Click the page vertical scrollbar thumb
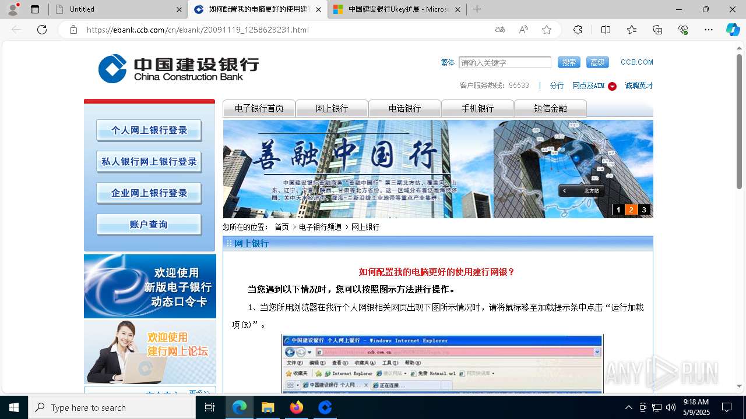 click(739, 121)
